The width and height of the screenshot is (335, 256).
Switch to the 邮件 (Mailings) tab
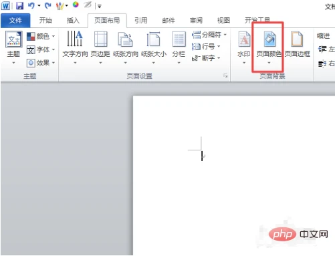(x=169, y=21)
